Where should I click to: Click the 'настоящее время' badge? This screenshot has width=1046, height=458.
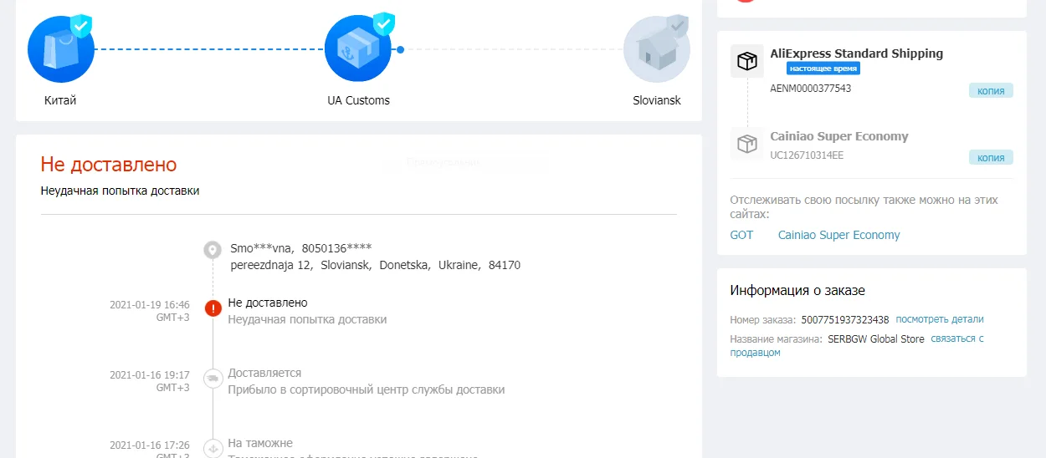823,69
